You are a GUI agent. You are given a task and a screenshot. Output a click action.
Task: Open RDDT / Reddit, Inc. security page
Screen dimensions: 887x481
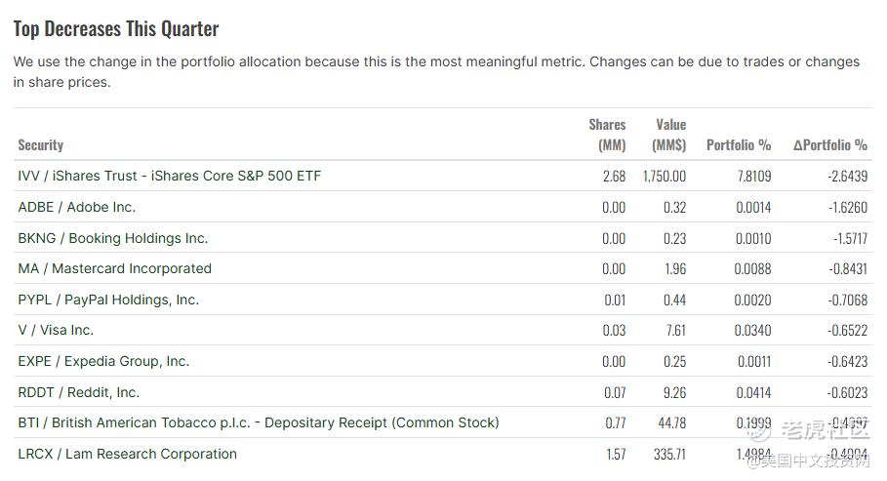79,393
